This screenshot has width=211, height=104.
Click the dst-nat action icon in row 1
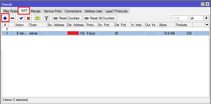(18, 33)
